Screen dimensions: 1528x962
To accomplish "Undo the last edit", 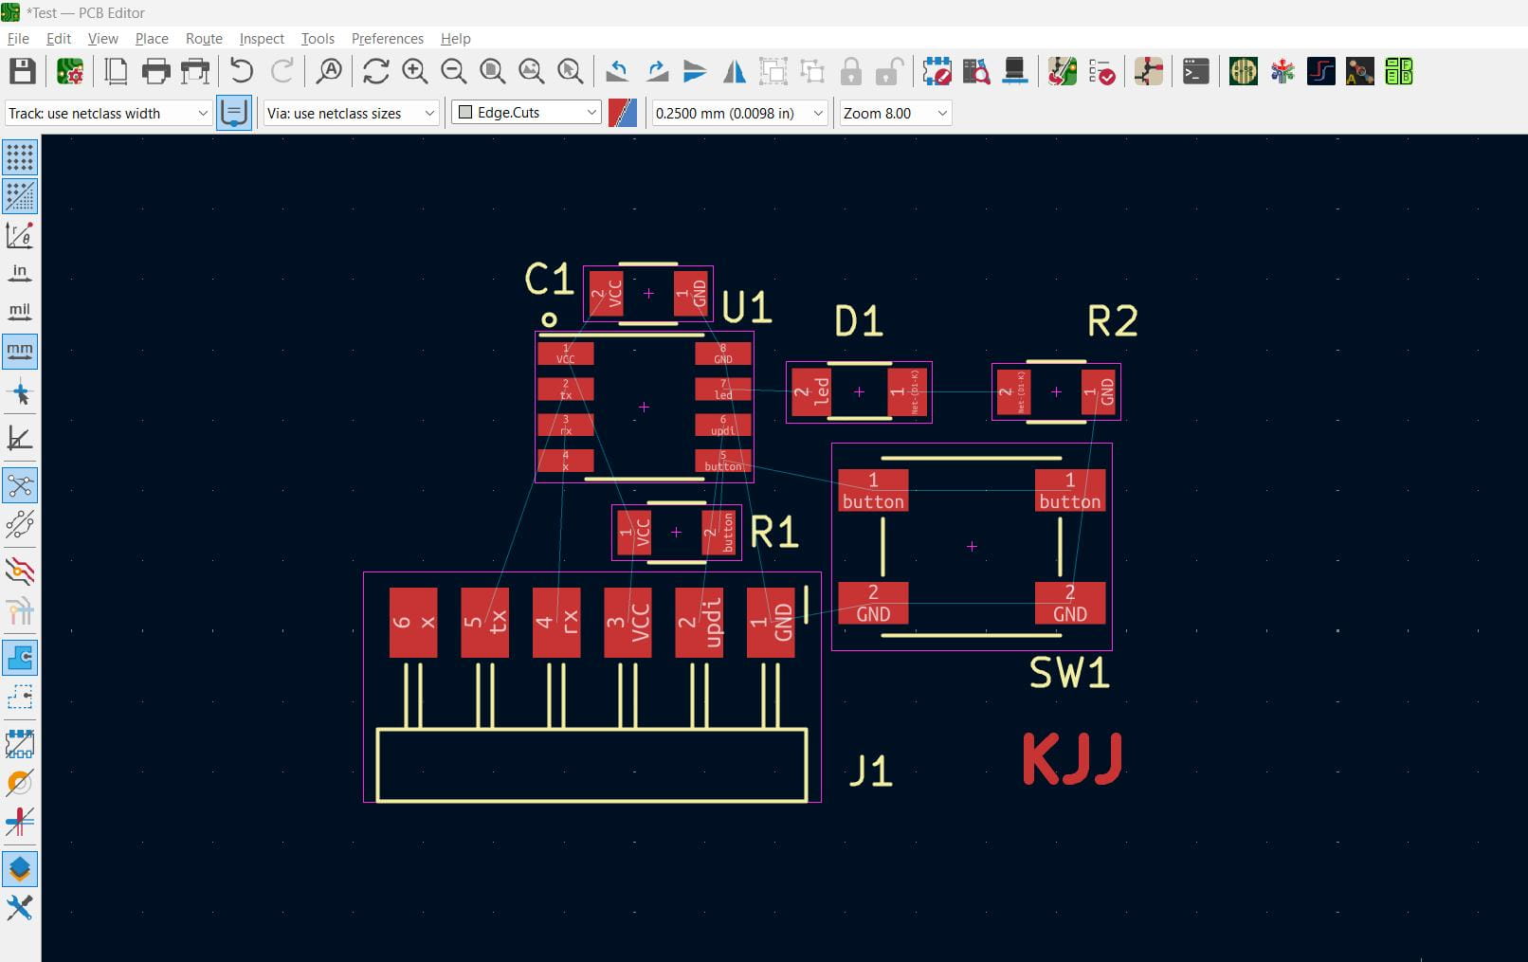I will click(x=242, y=71).
